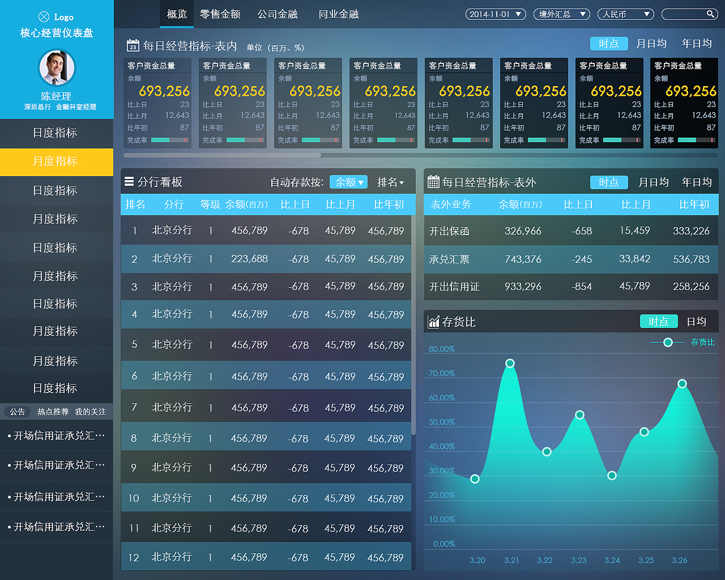Click the calendar icon beside 每日经营指标-表内
The width and height of the screenshot is (725, 580).
point(133,45)
